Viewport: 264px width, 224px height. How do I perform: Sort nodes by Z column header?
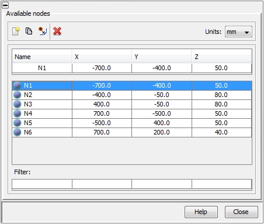coord(221,57)
